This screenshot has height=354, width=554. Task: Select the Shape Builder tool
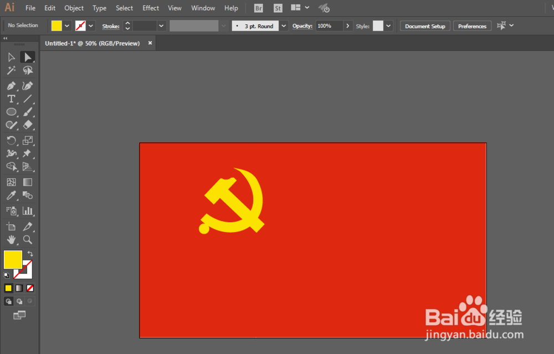11,167
